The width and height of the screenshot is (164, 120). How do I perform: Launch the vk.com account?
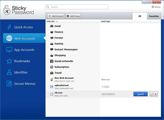coord(140,94)
